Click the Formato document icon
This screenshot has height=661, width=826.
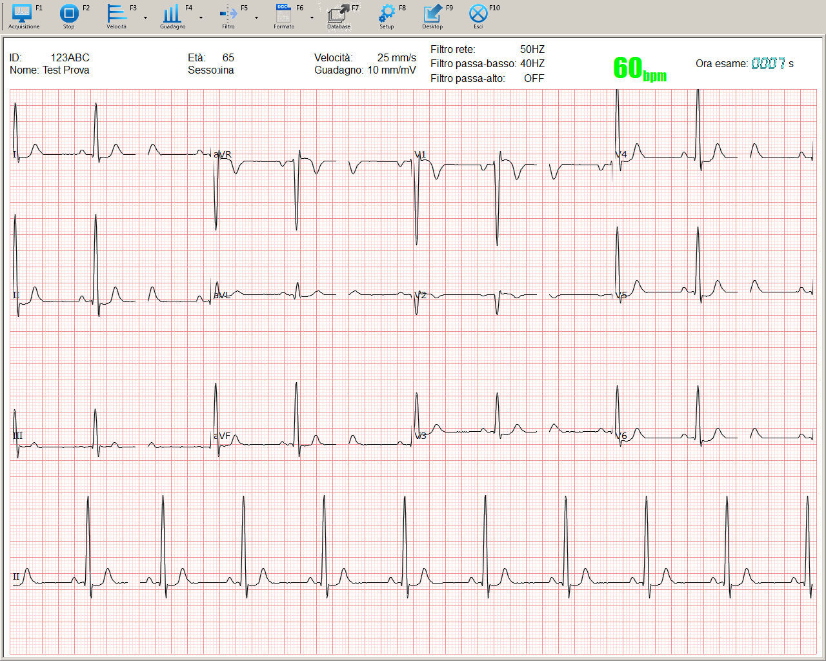click(x=283, y=14)
